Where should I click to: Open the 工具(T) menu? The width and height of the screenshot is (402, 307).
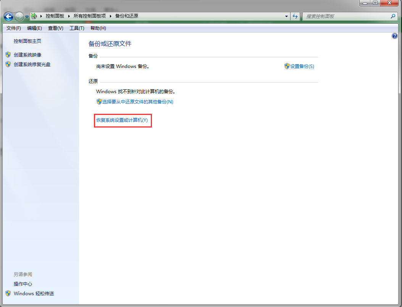tap(77, 28)
